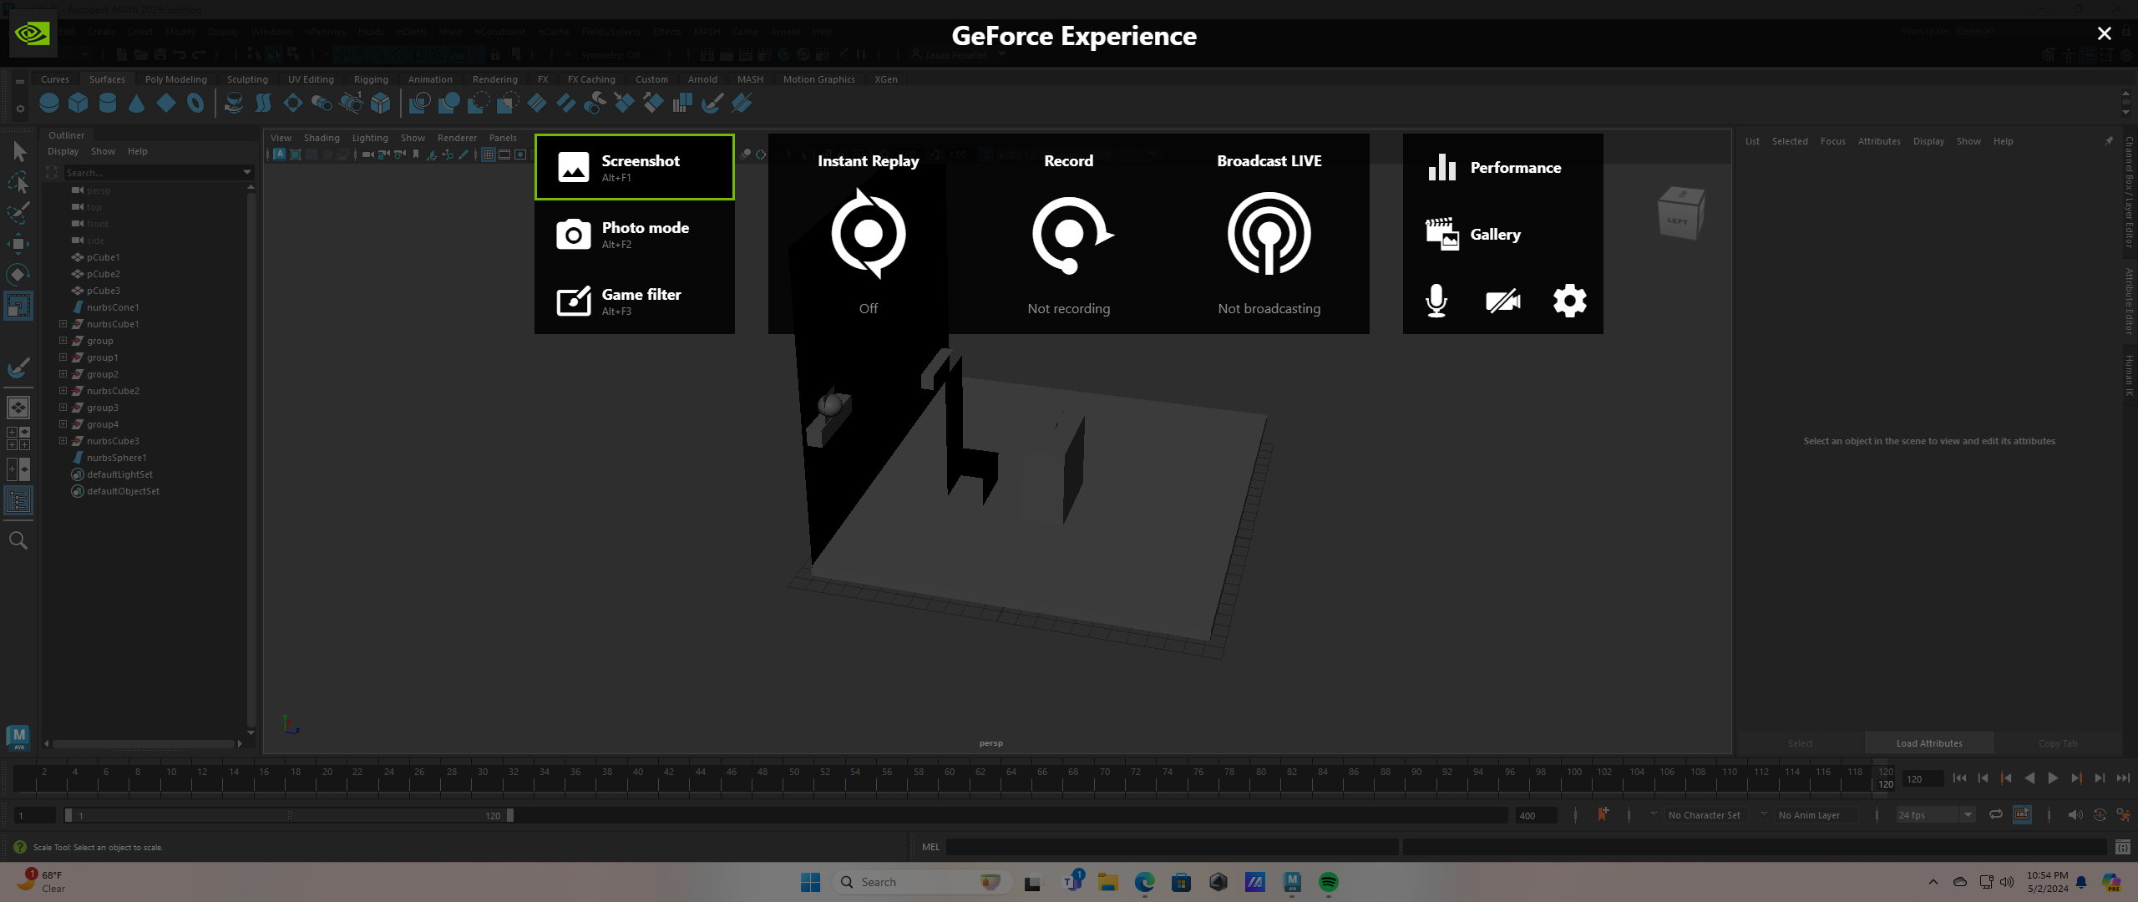Click the Record icon
Viewport: 2138px width, 902px height.
(1071, 234)
